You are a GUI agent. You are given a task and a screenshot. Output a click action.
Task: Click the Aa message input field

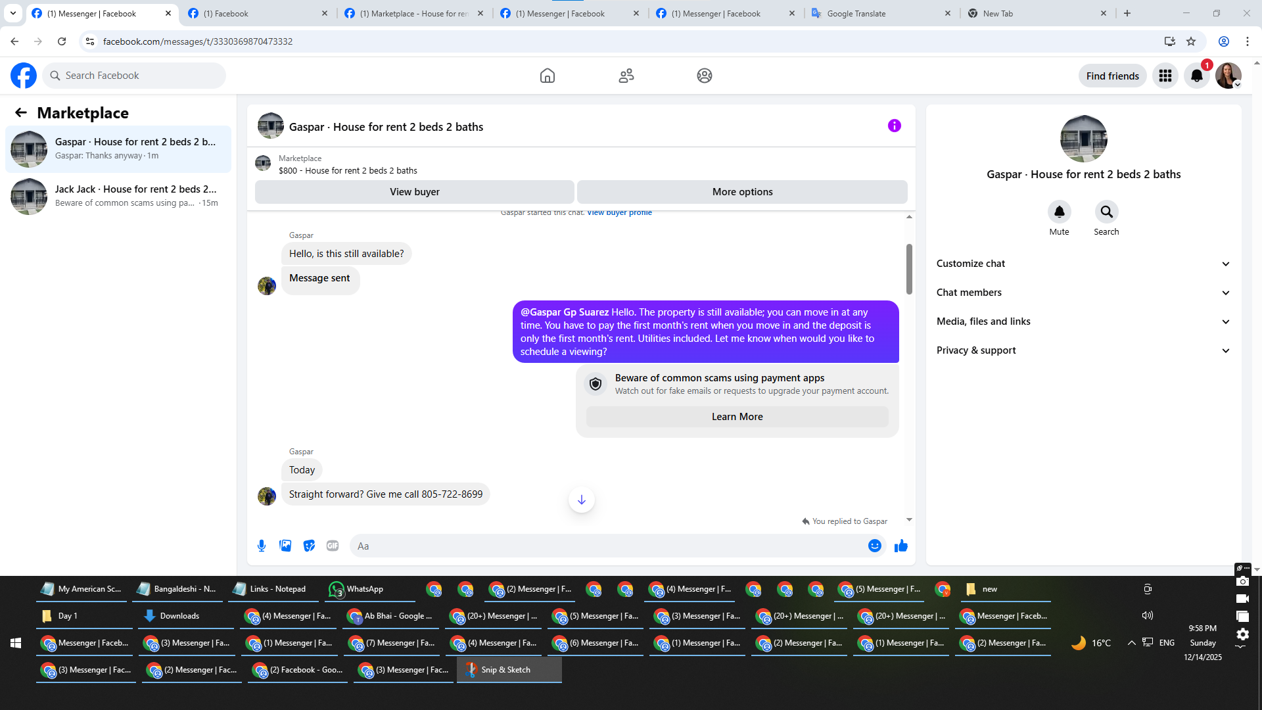pos(608,546)
